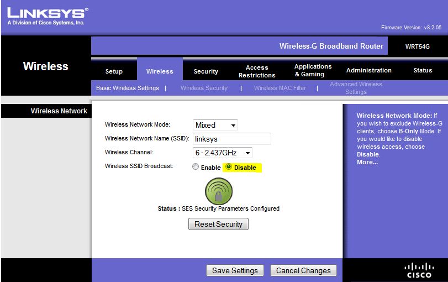Go to Basic Wireless Settings subtab
This screenshot has width=448, height=282.
(x=128, y=88)
